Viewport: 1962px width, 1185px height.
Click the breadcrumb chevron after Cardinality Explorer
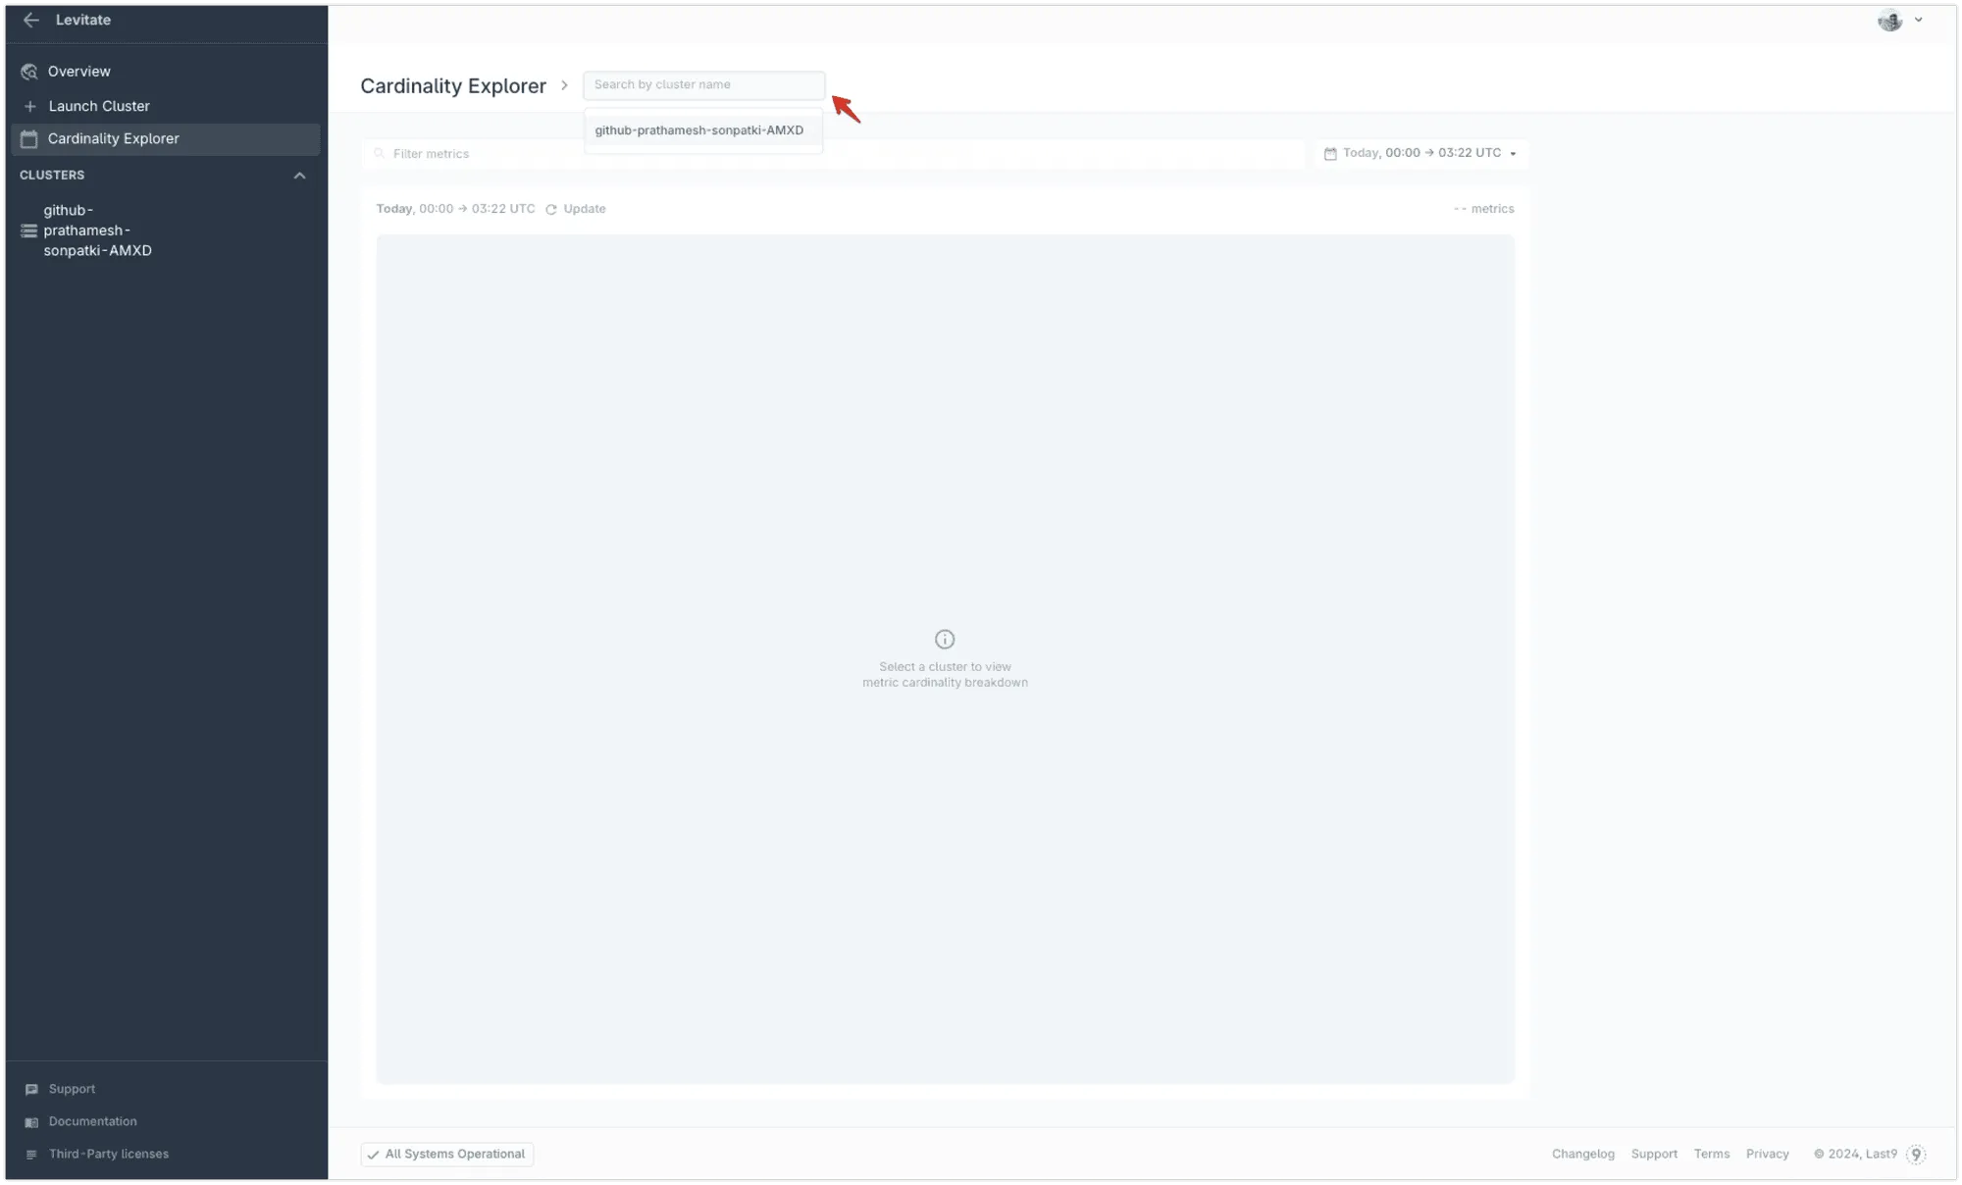tap(564, 85)
